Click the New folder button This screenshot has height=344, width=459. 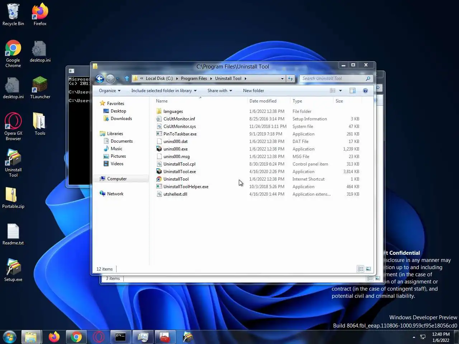pyautogui.click(x=254, y=91)
